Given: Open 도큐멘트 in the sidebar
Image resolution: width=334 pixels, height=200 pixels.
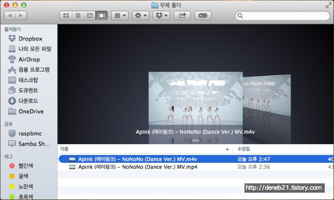Looking at the screenshot, I should pyautogui.click(x=23, y=90).
